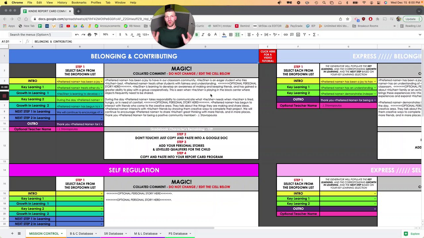Open the horizontal align dropdown
This screenshot has width=424, height=238.
coord(250,34)
